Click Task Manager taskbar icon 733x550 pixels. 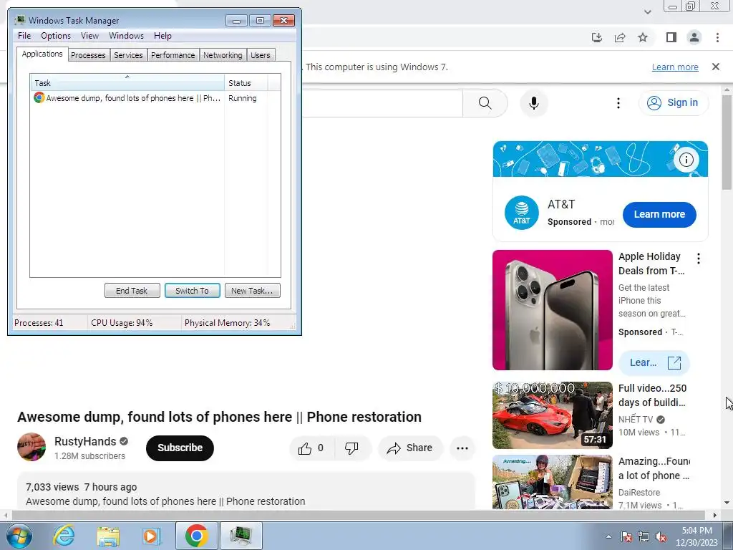241,536
